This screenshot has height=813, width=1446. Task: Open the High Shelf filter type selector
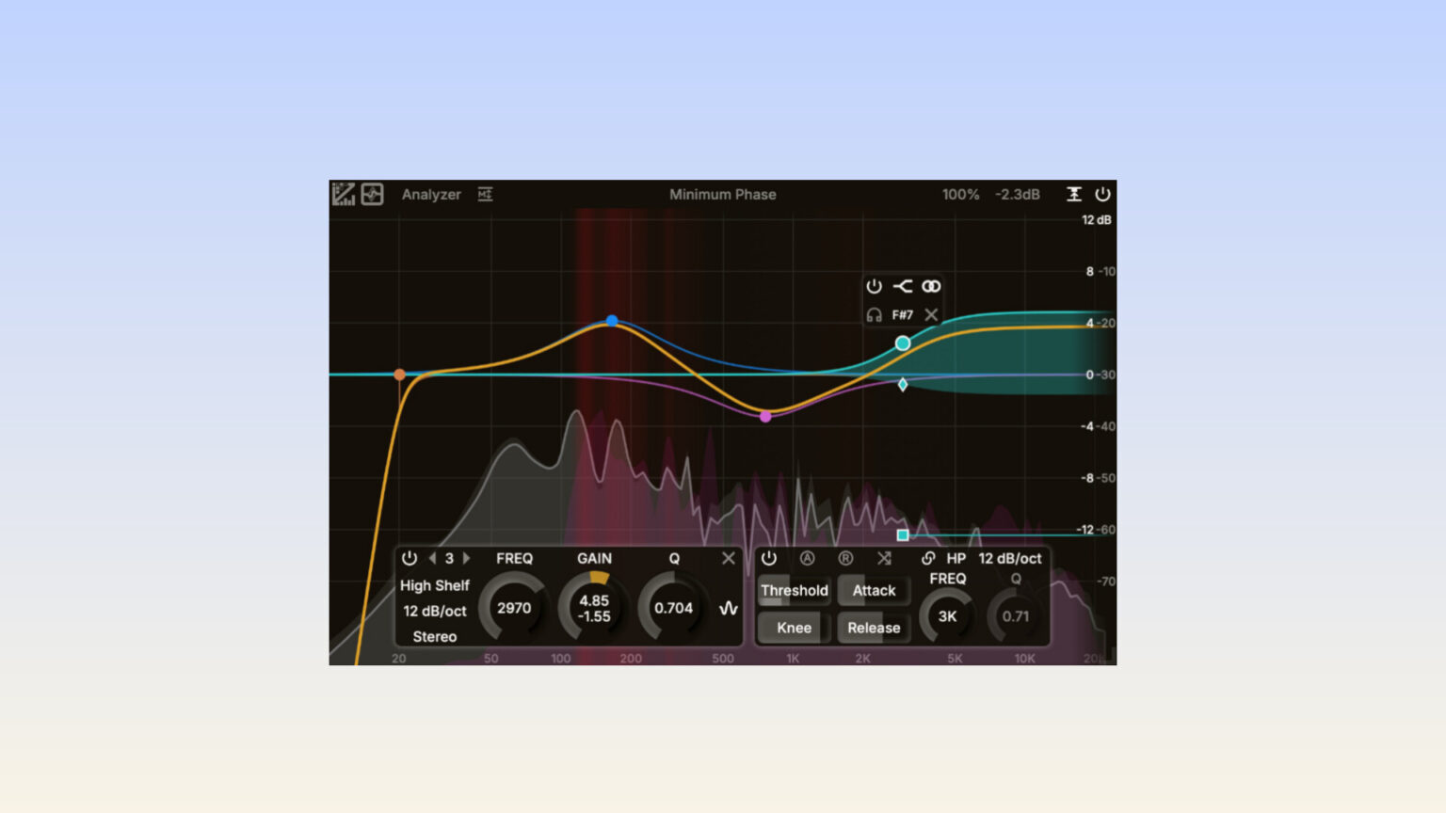click(435, 585)
